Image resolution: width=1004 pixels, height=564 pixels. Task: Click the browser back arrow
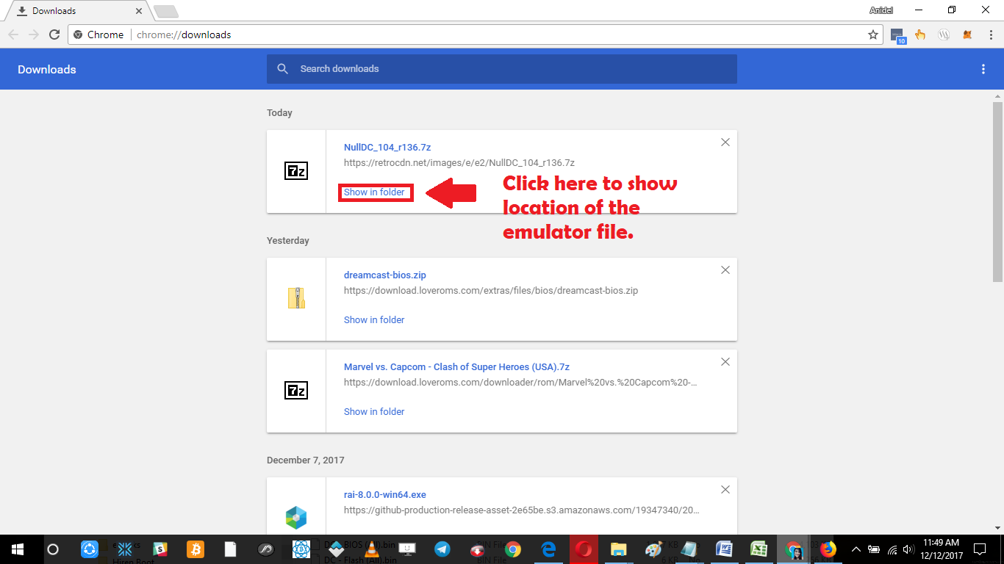[13, 35]
